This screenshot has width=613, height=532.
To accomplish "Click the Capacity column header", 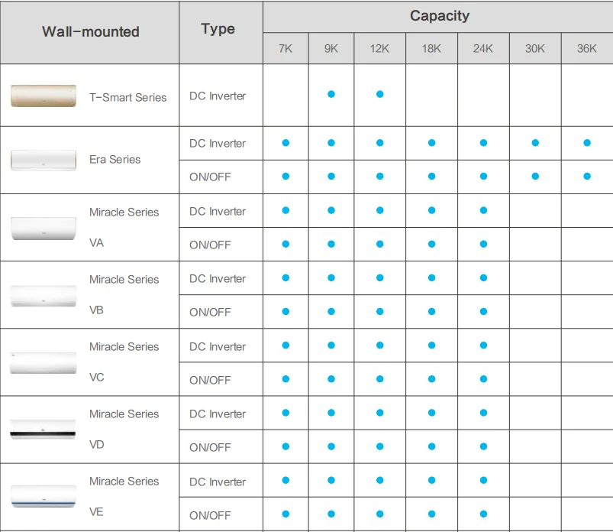I will tap(440, 16).
